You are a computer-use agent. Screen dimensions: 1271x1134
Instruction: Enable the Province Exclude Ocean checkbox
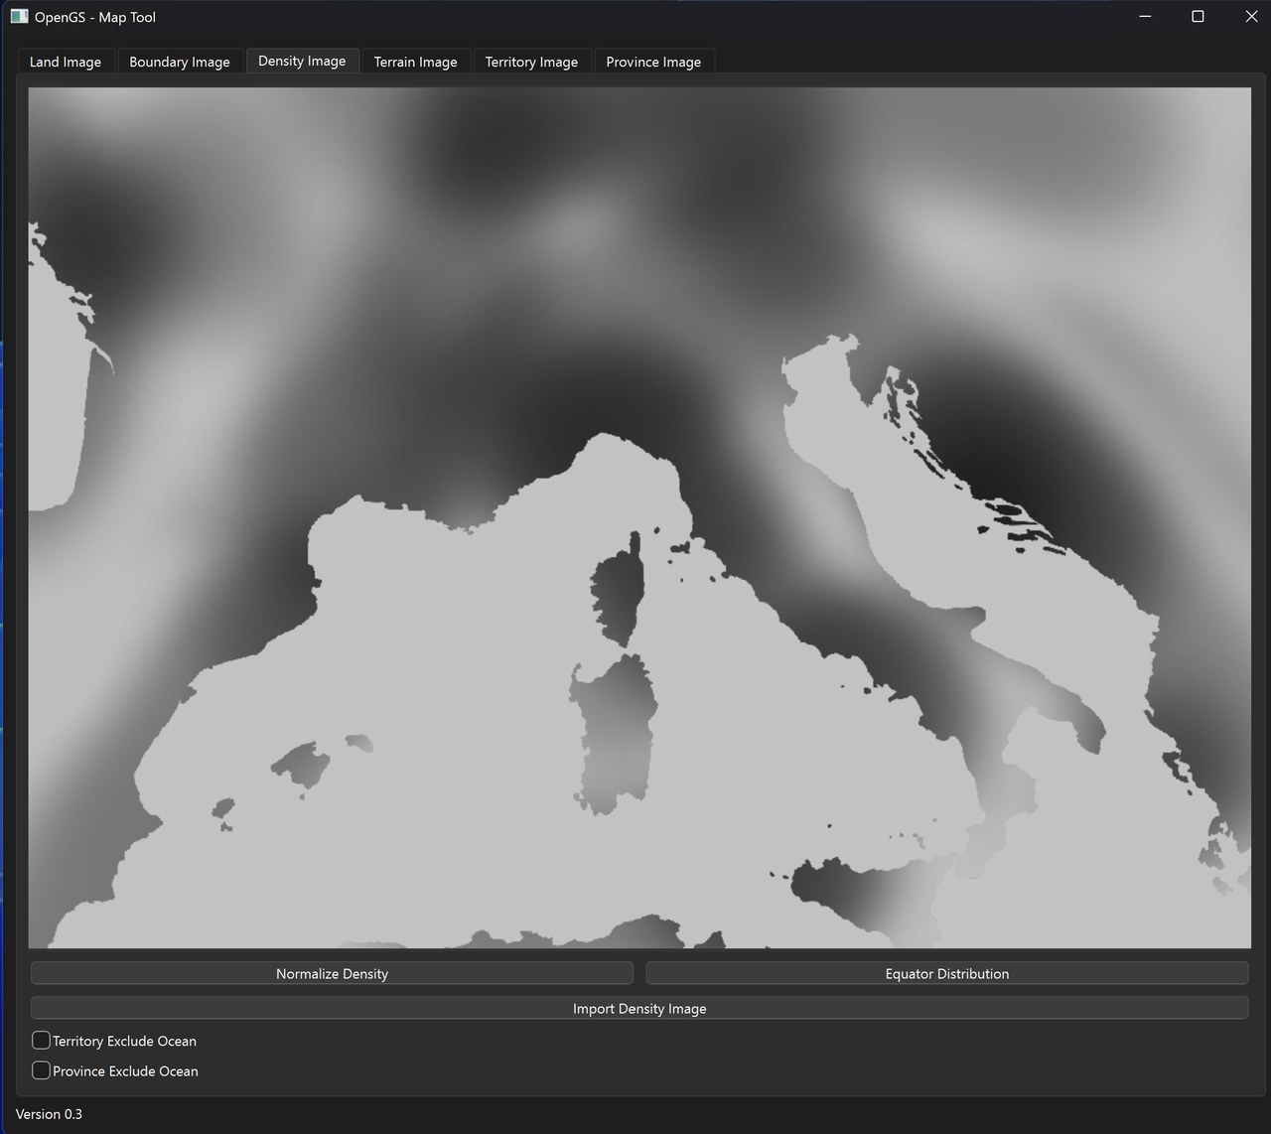tap(41, 1069)
